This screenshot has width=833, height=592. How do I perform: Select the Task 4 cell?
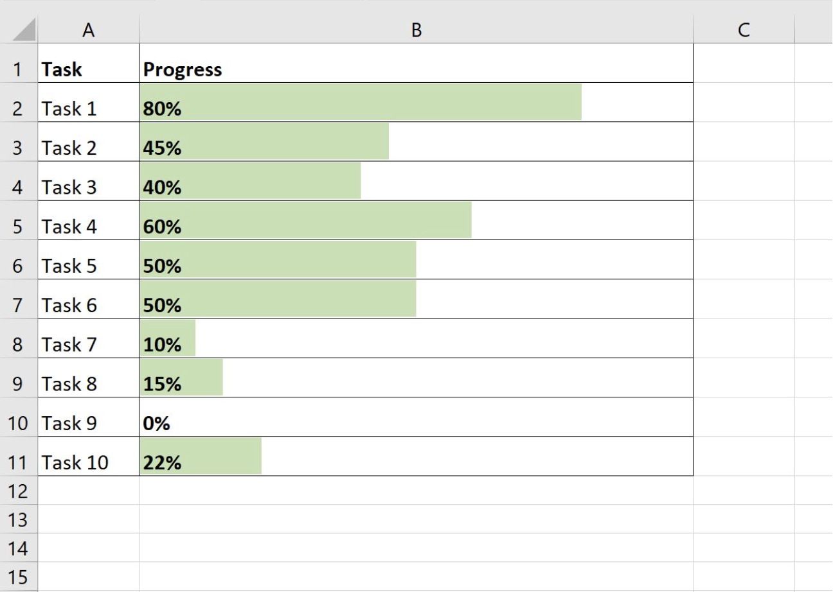89,227
